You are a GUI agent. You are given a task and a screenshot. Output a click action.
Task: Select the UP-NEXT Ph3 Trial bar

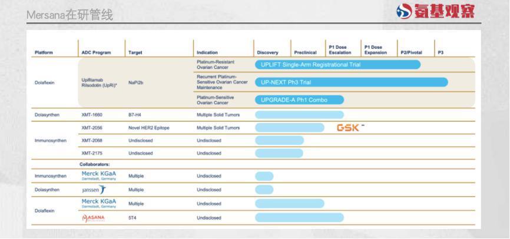pos(351,82)
